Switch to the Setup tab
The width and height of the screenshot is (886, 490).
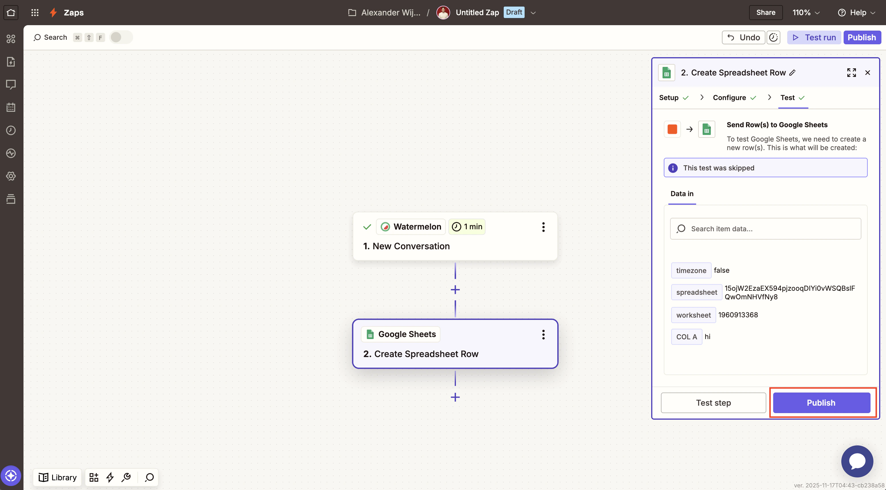[x=674, y=98]
